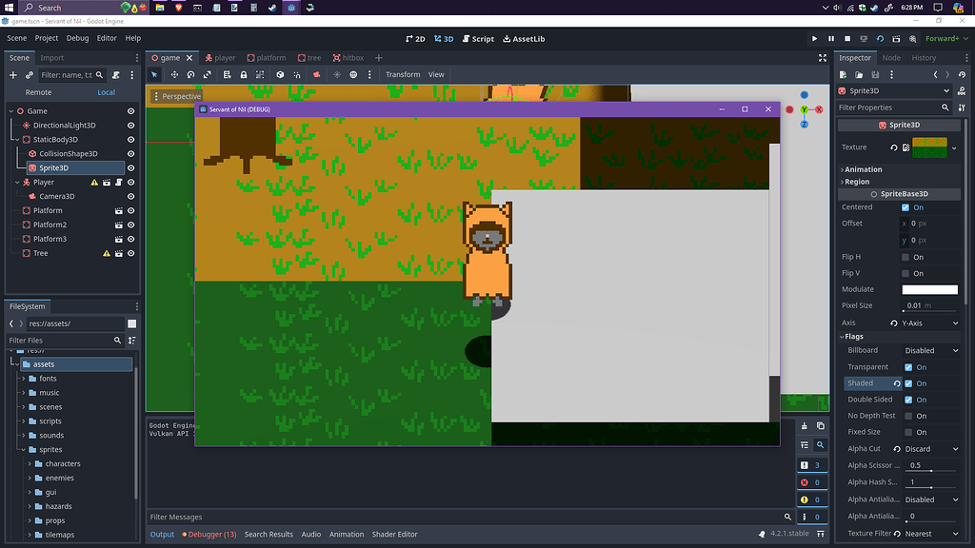Select the Move mode tool
The height and width of the screenshot is (548, 975).
coord(172,74)
